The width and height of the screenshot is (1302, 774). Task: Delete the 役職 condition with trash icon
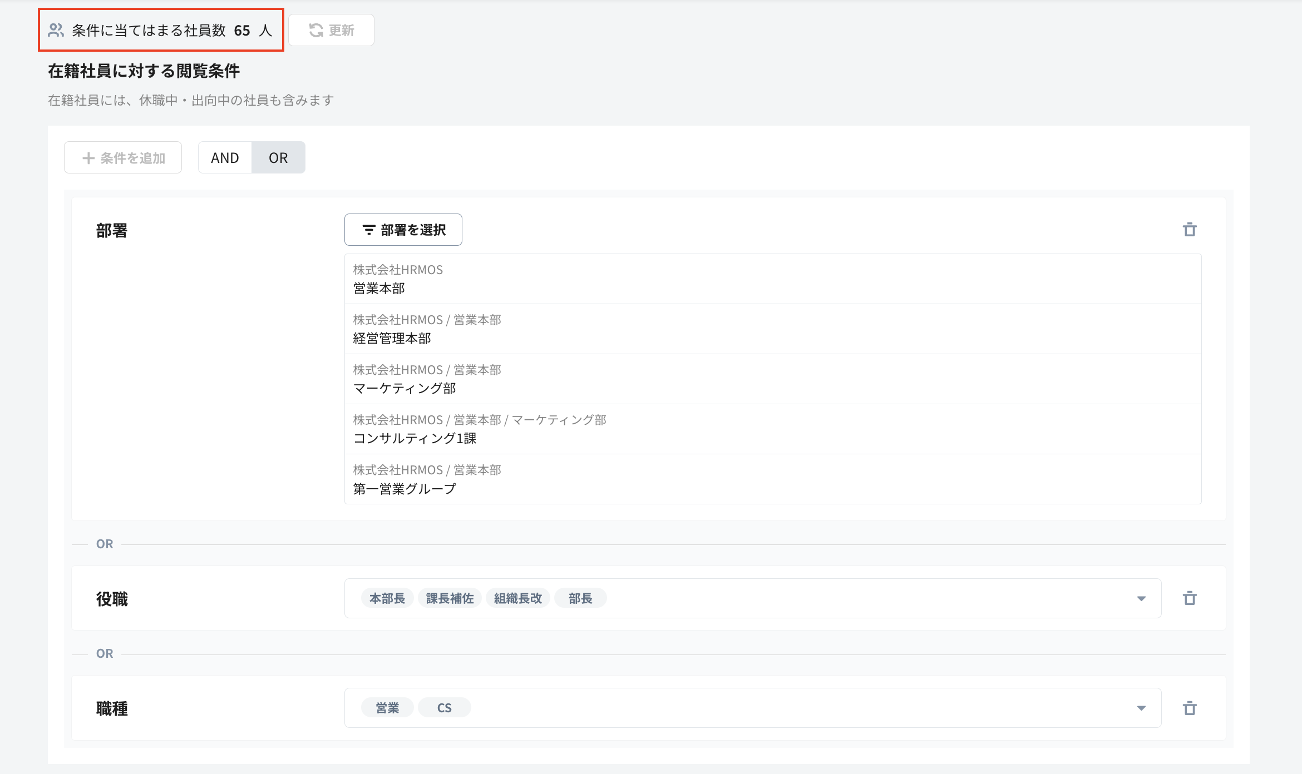(x=1190, y=598)
